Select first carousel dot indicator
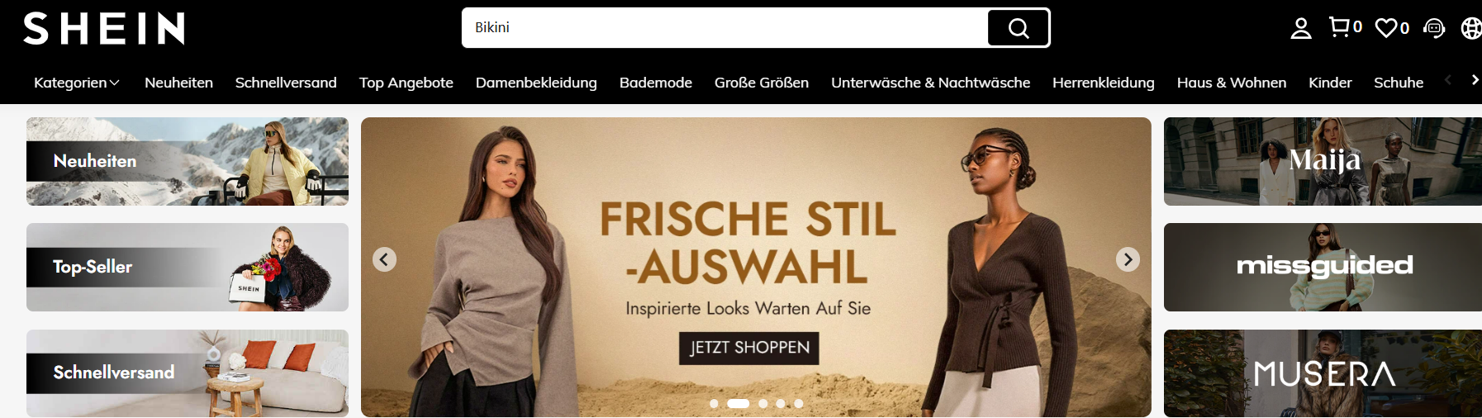The image size is (1482, 418). click(x=714, y=404)
